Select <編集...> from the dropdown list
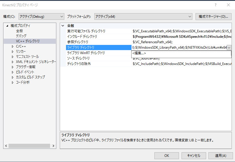 (x=139, y=53)
